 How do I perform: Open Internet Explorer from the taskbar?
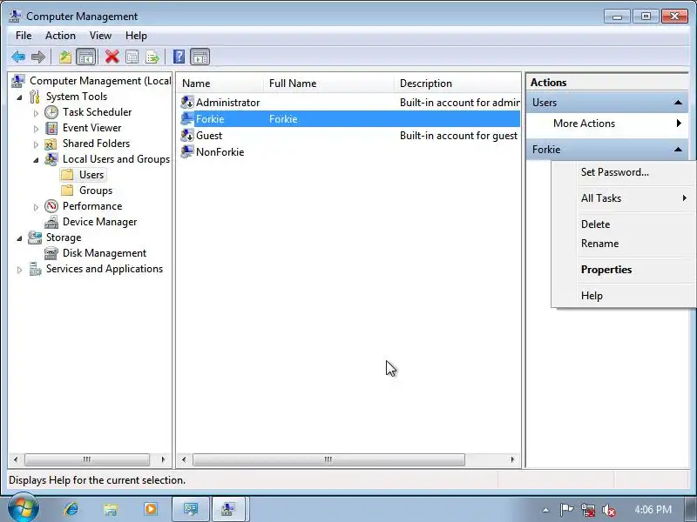click(x=71, y=509)
